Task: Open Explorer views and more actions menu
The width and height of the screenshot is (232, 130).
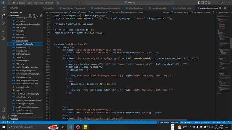Action: [40, 8]
